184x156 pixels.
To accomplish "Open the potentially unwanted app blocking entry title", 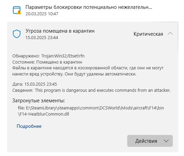I will (x=89, y=7).
